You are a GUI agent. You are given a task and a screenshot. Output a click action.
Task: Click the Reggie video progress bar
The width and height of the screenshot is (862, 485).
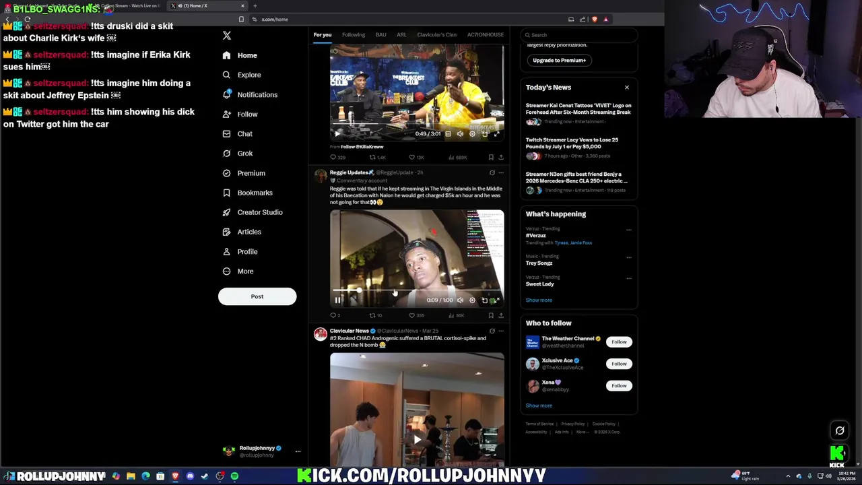pos(417,291)
